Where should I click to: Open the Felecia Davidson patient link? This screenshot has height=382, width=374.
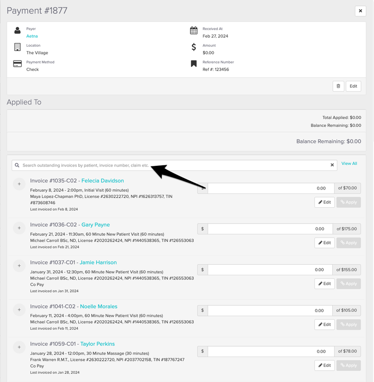pos(102,181)
